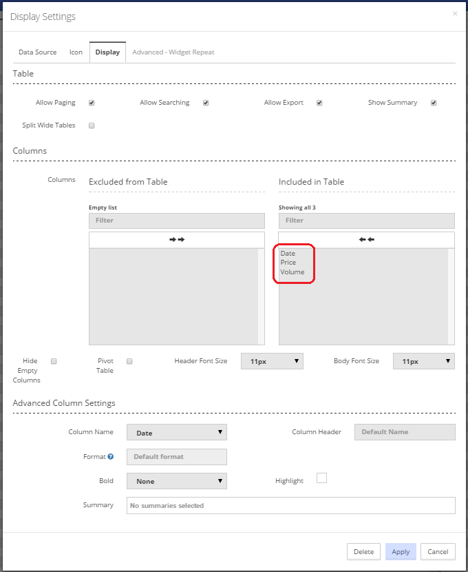Image resolution: width=468 pixels, height=572 pixels.
Task: Click the Delete button
Action: coord(363,551)
